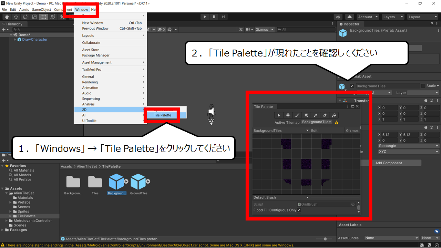Select Tile Palette in 2D submenu
This screenshot has height=248, width=441.
coord(163,115)
